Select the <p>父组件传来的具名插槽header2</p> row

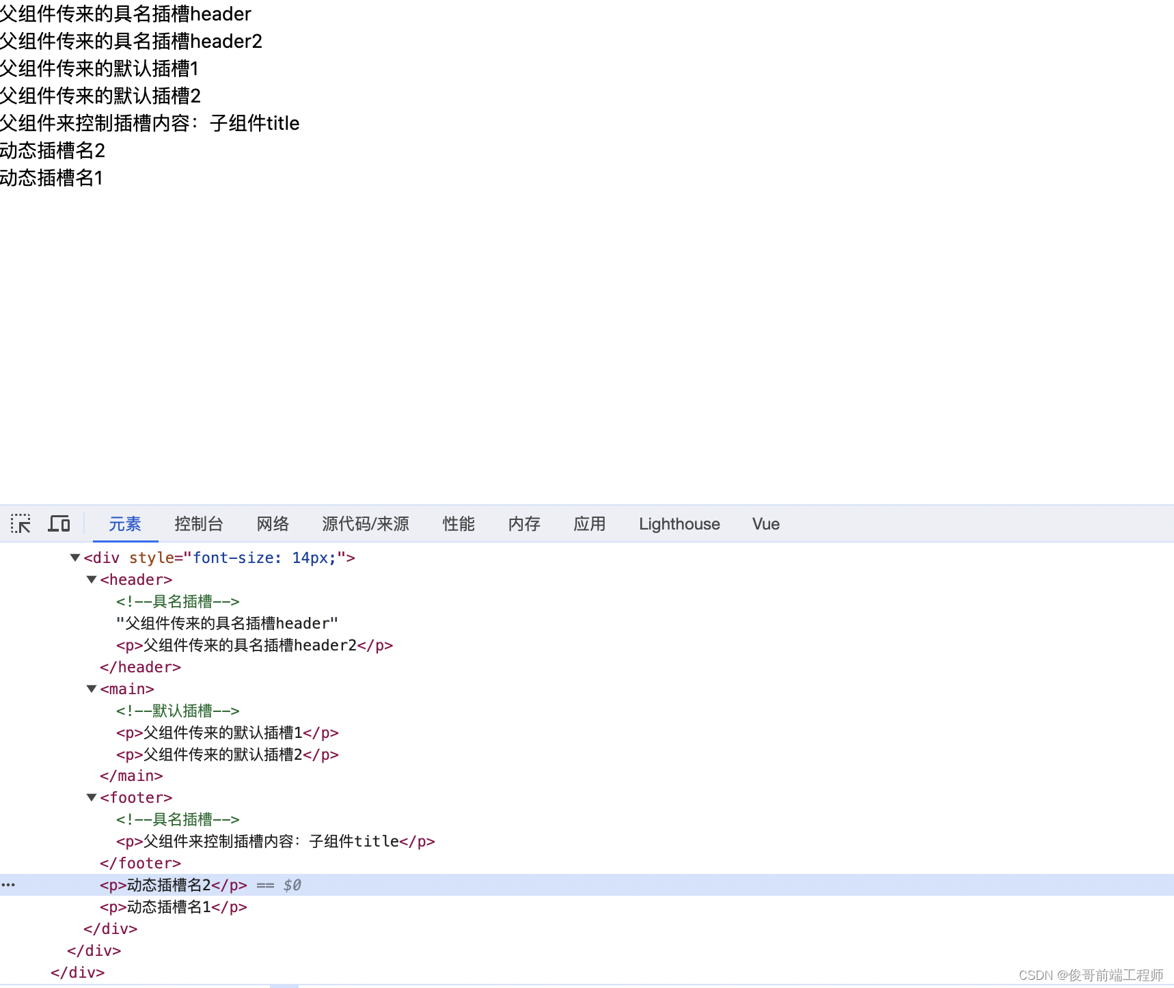click(x=254, y=645)
